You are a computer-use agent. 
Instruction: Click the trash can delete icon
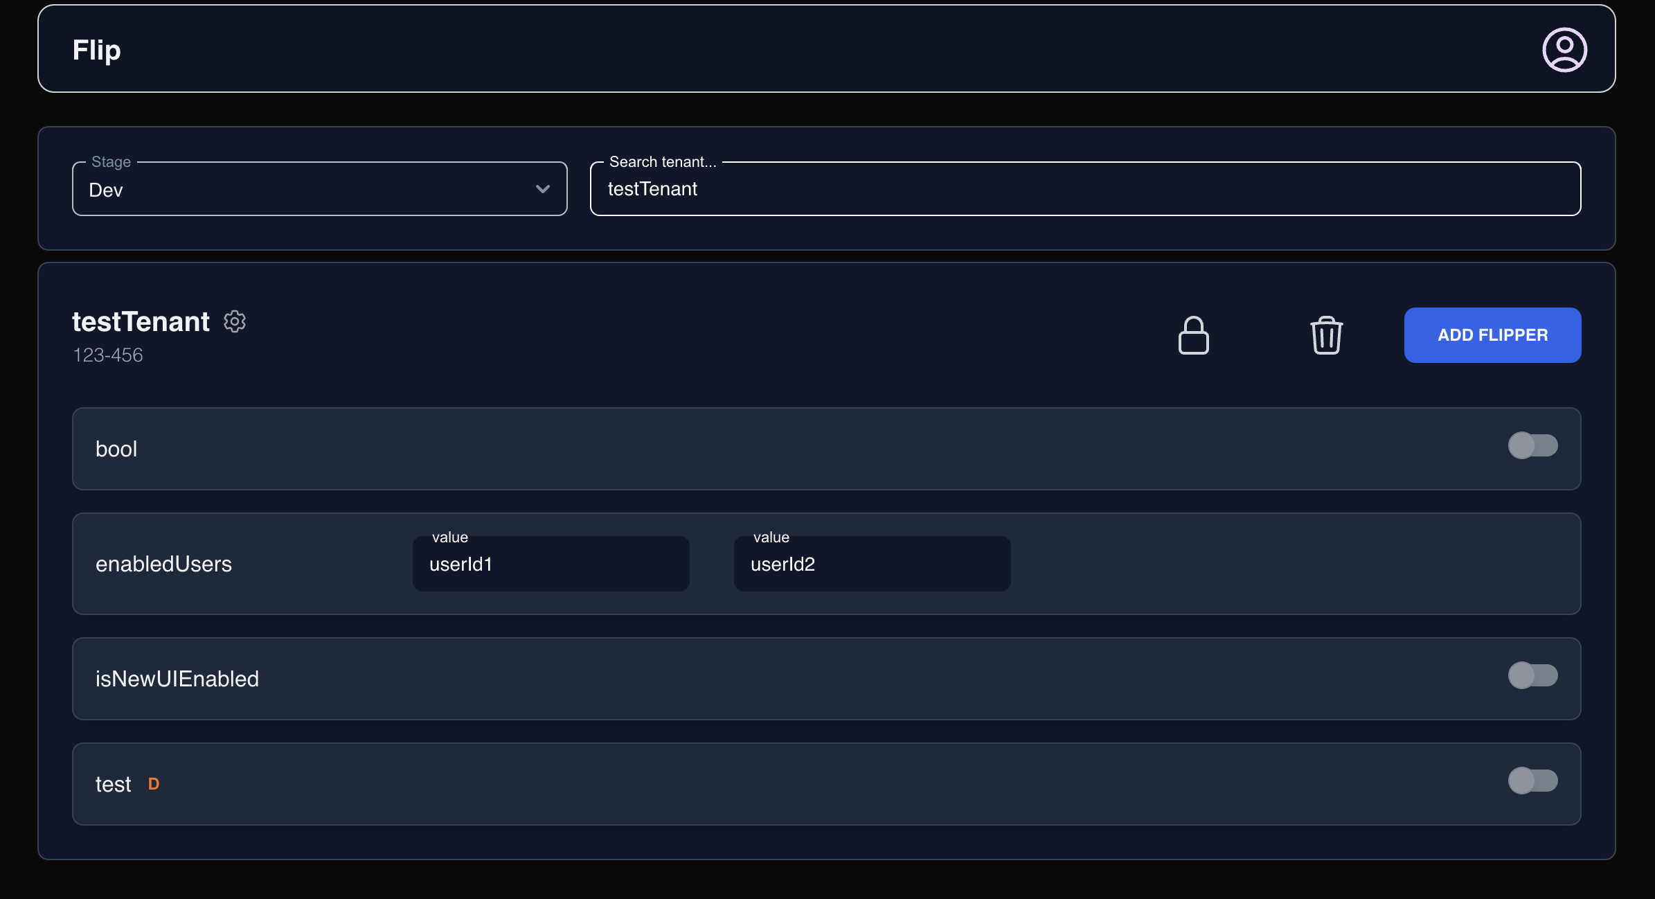1326,335
